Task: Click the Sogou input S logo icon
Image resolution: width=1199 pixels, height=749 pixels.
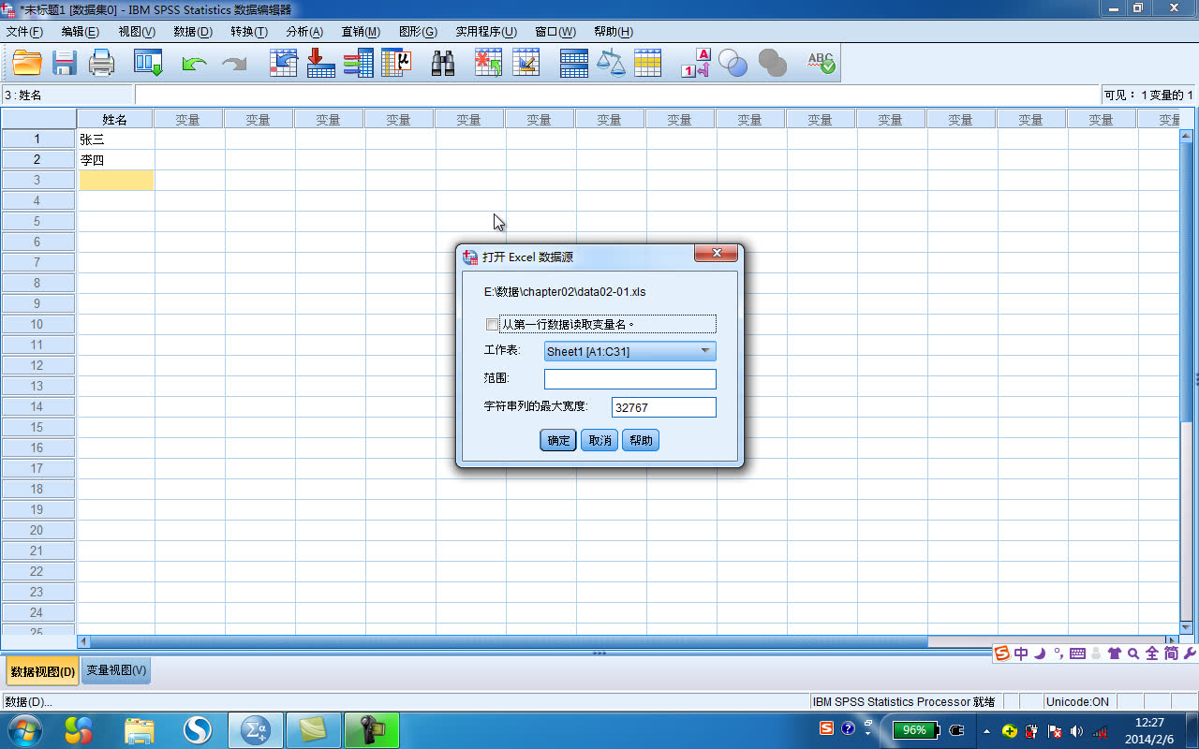Action: pyautogui.click(x=1002, y=654)
